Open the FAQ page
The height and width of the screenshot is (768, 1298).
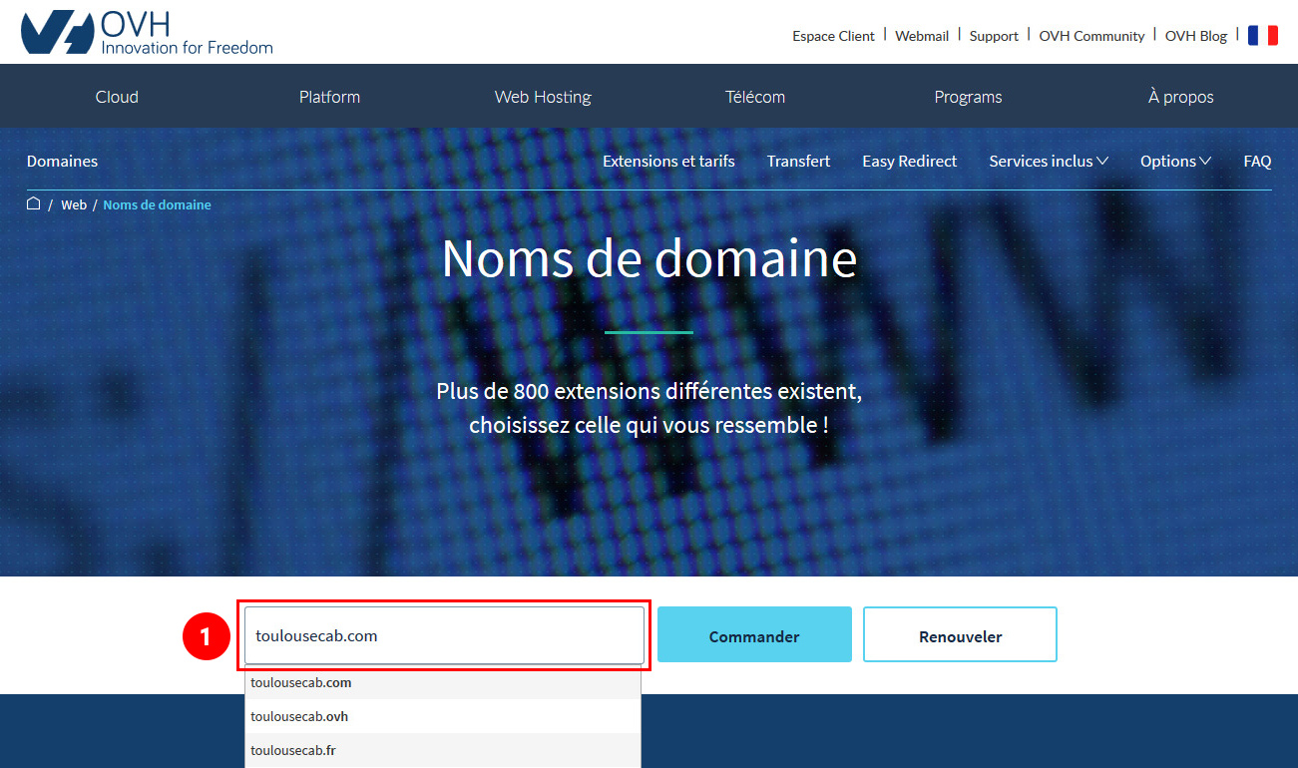tap(1257, 161)
